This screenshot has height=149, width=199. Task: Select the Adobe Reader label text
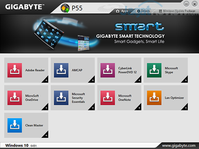click(35, 70)
